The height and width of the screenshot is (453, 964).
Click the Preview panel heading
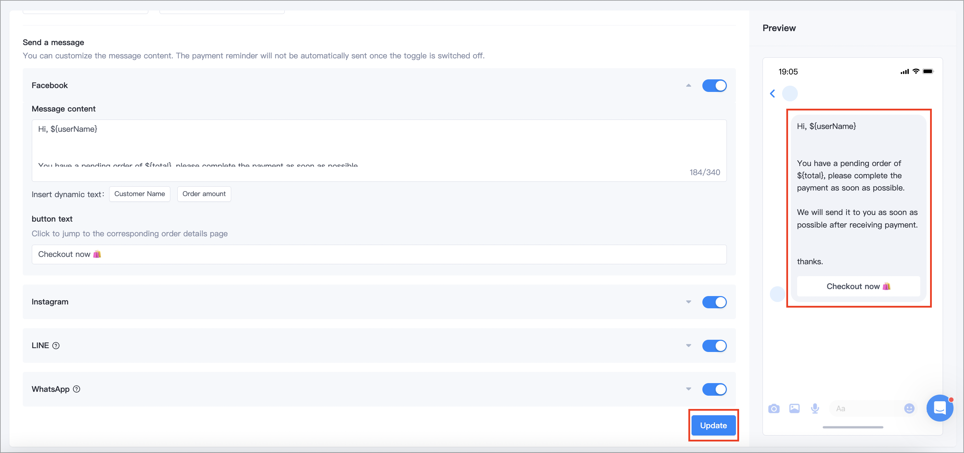[x=779, y=28]
